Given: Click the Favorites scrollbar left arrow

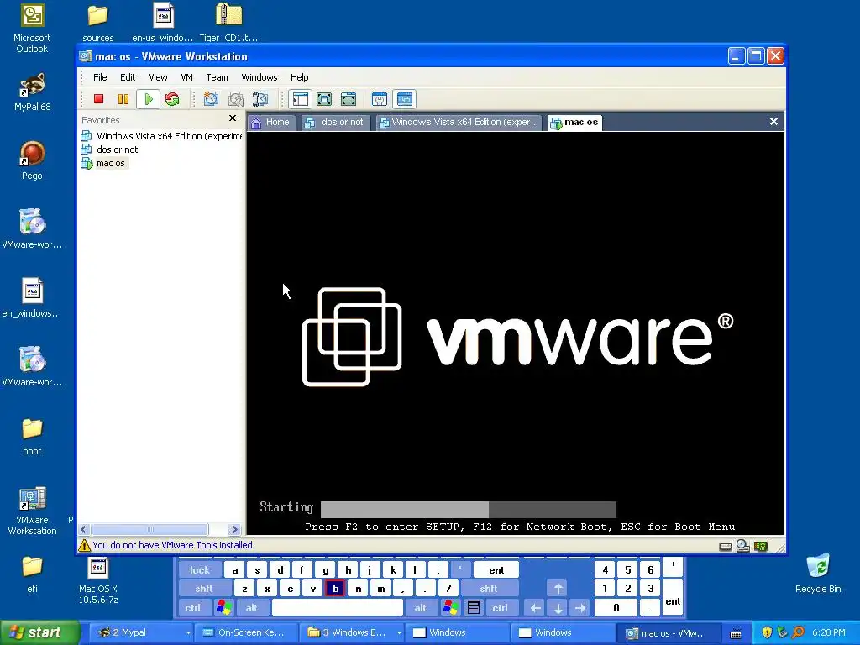Looking at the screenshot, I should [84, 530].
